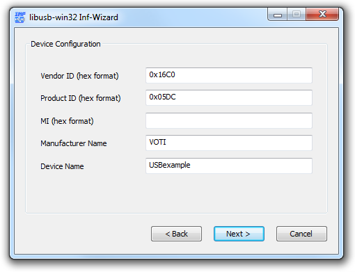Click the Product ID input field
This screenshot has width=355, height=272.
[229, 97]
